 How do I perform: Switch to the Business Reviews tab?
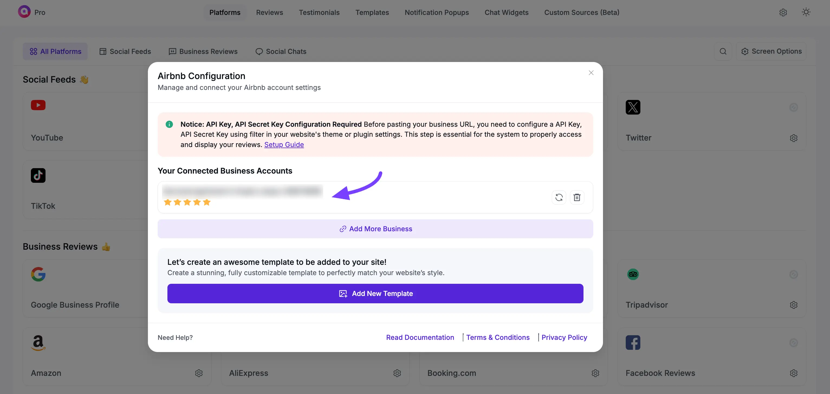tap(203, 51)
